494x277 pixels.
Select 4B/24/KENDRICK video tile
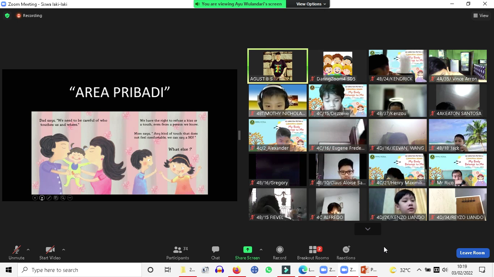[398, 66]
